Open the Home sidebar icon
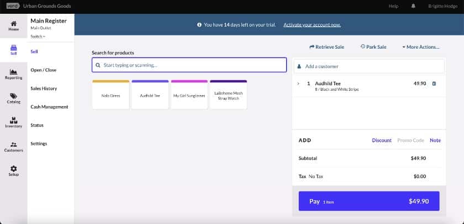This screenshot has height=224, width=464. tap(13, 24)
